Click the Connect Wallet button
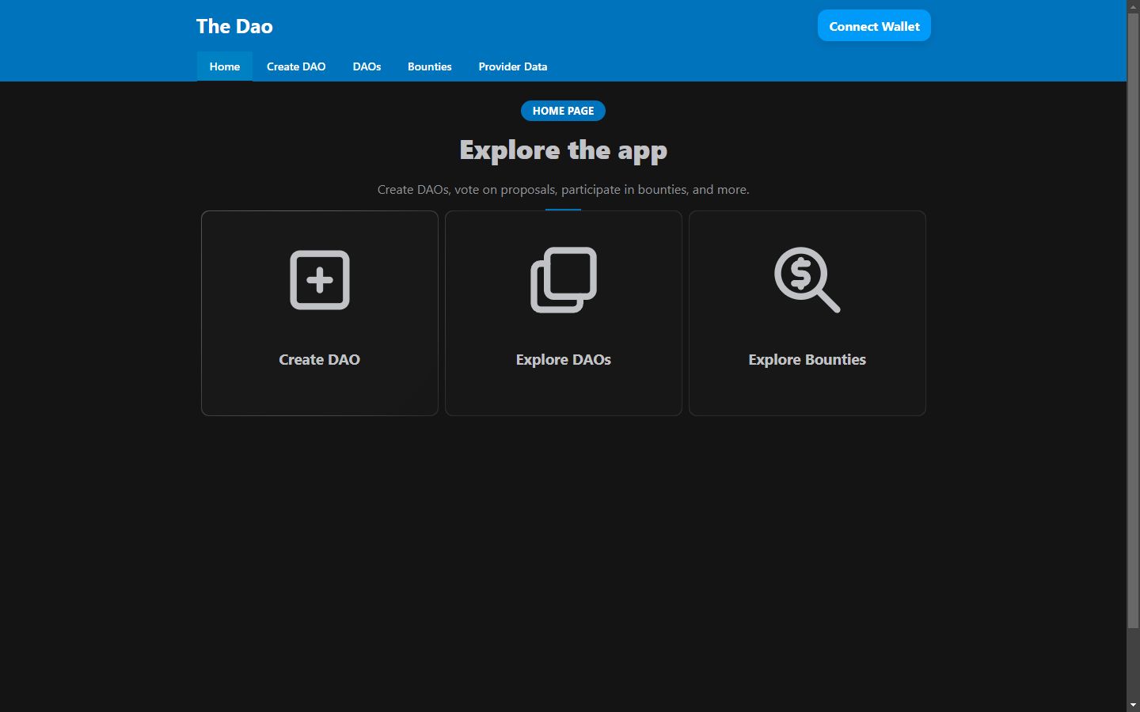The width and height of the screenshot is (1140, 712). pyautogui.click(x=874, y=26)
